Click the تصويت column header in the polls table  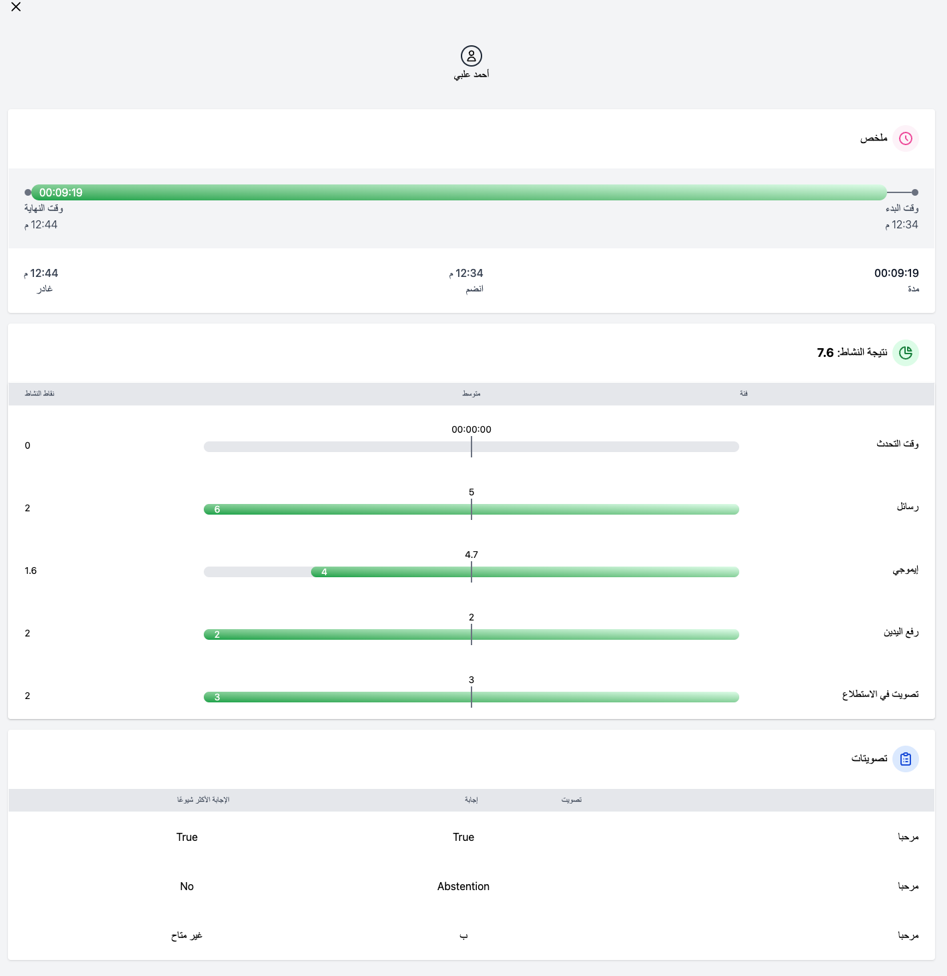[x=571, y=800]
